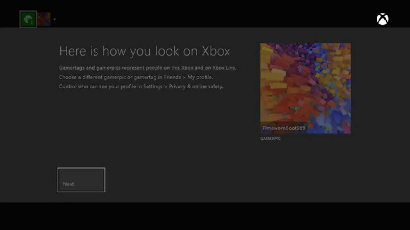Expand the profile dropdown arrow
The height and width of the screenshot is (230, 410).
point(54,19)
